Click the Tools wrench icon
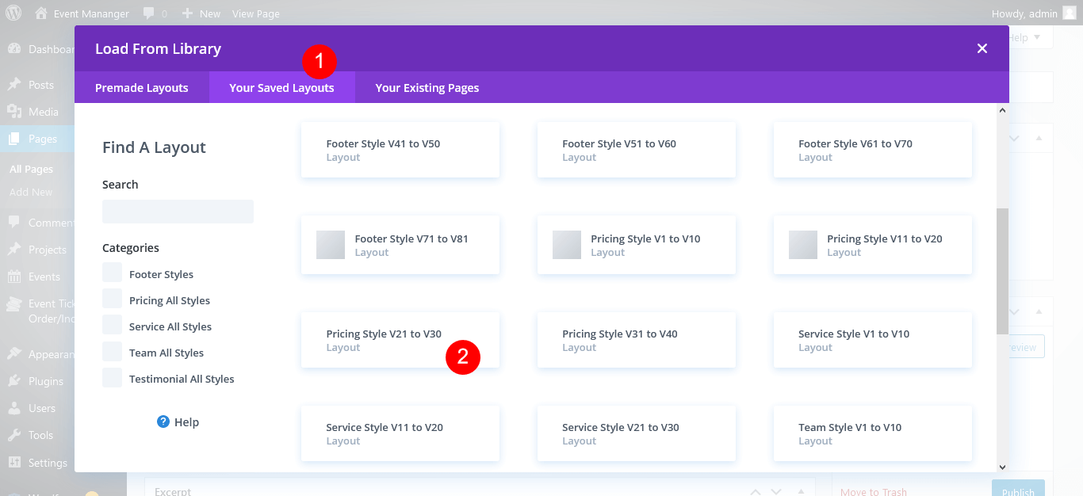This screenshot has height=496, width=1083. coord(14,435)
